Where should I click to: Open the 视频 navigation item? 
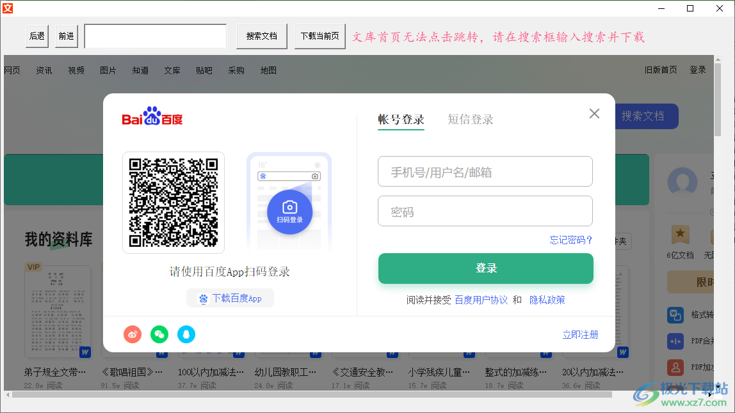[x=76, y=70]
